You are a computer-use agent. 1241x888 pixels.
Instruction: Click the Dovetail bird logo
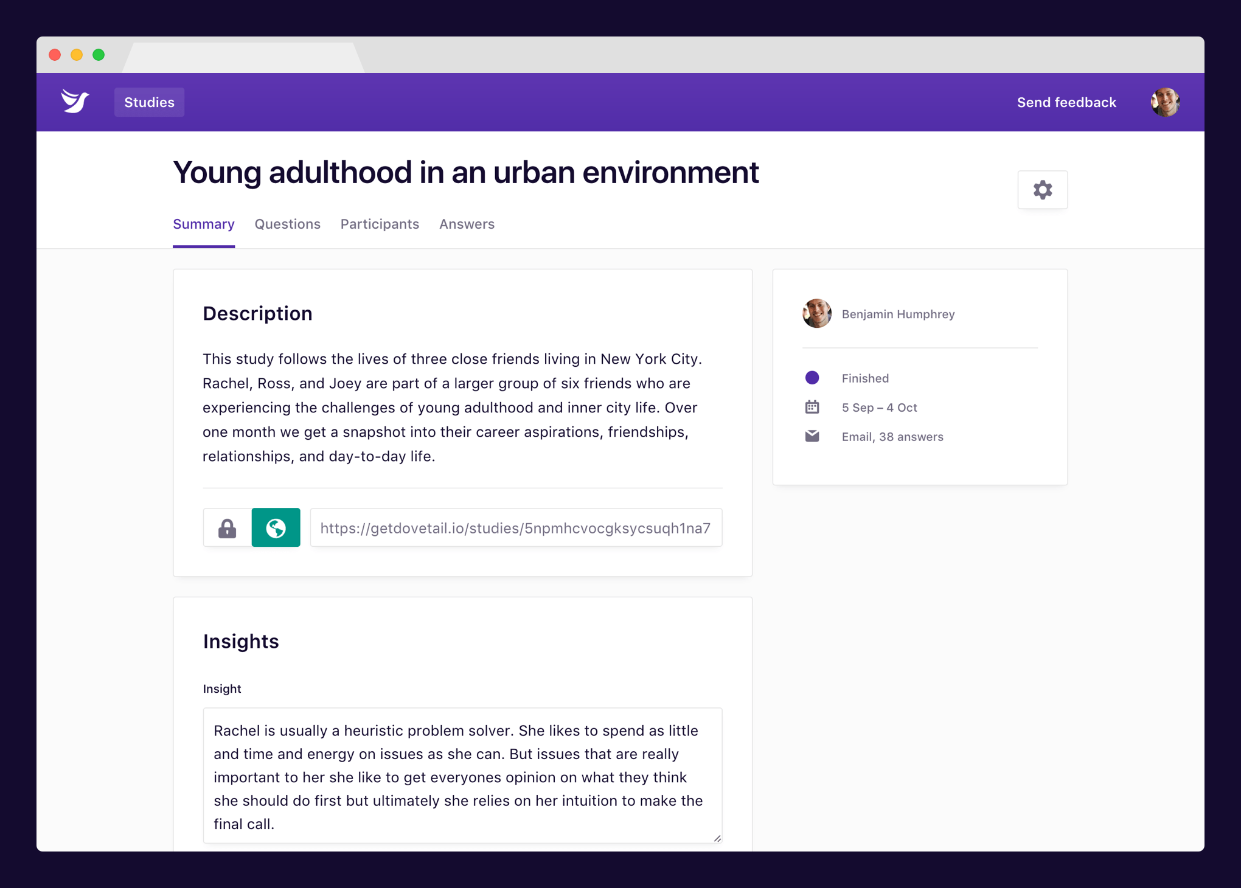tap(75, 101)
